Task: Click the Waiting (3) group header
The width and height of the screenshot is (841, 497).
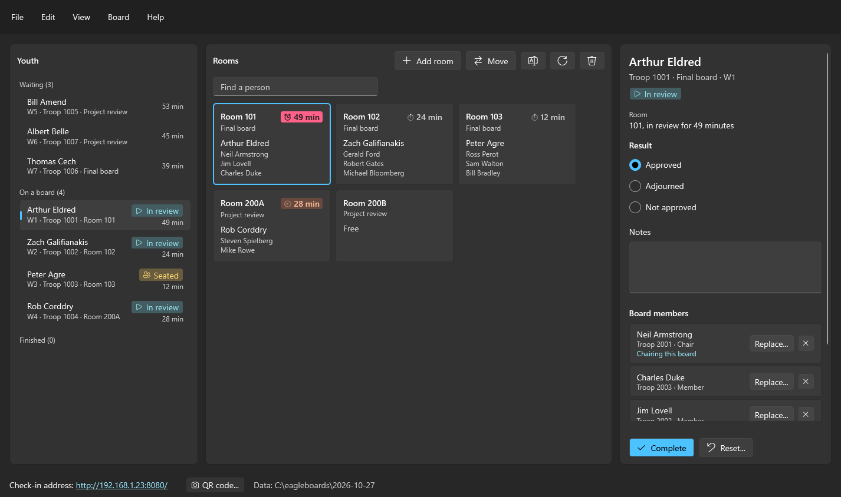Action: tap(37, 85)
